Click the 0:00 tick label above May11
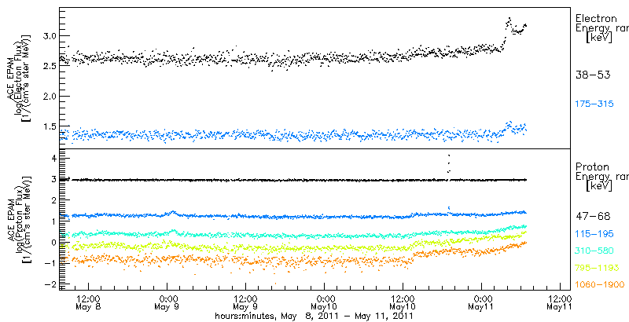The width and height of the screenshot is (629, 322). [483, 298]
